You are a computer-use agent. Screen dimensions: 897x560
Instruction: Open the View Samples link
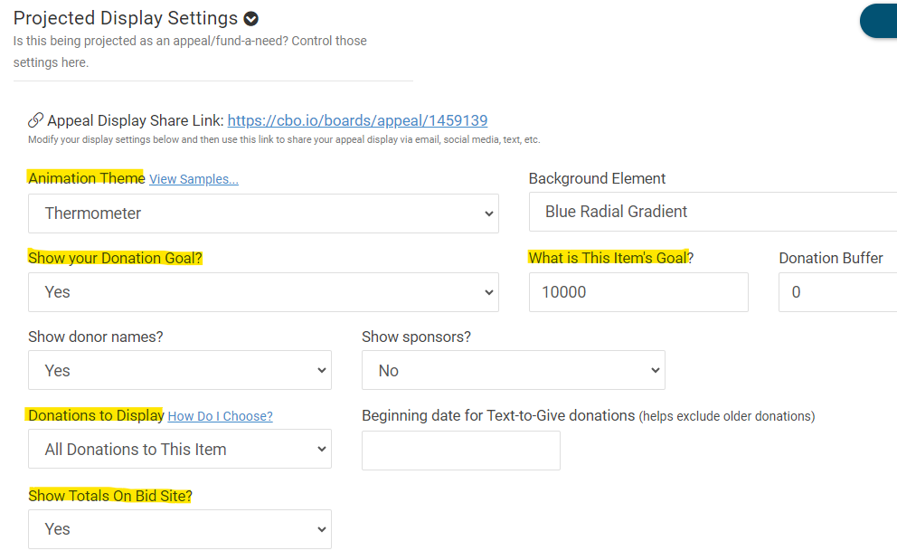[194, 179]
